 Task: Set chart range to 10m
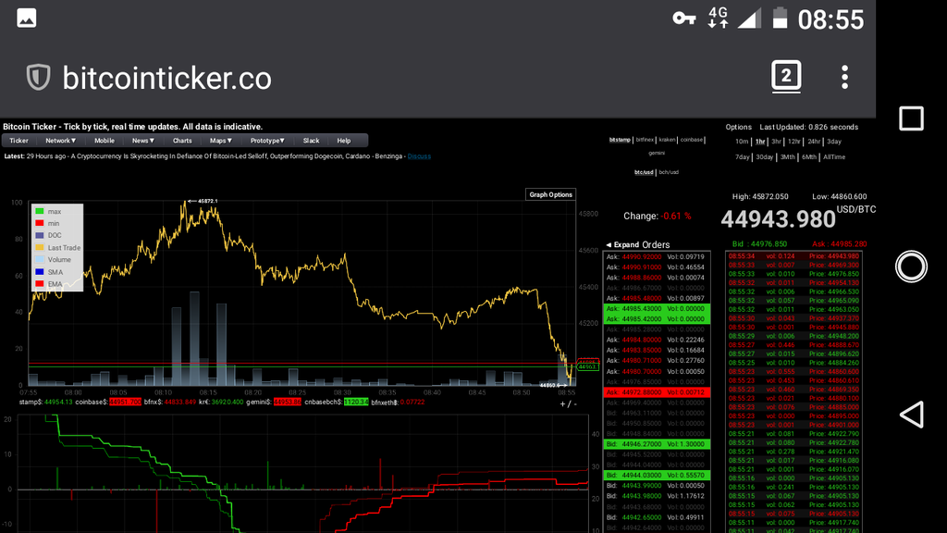coord(742,142)
